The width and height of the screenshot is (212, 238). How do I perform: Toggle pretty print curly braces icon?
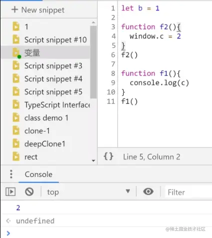point(108,156)
